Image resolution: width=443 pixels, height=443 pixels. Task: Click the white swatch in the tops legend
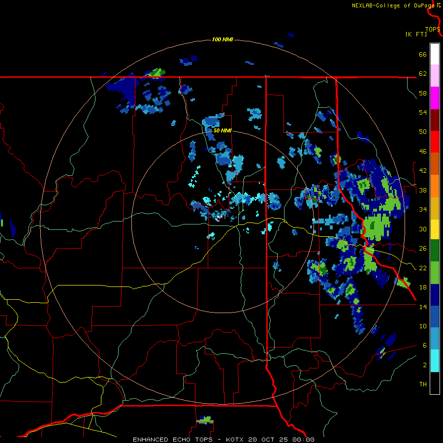tap(435, 54)
